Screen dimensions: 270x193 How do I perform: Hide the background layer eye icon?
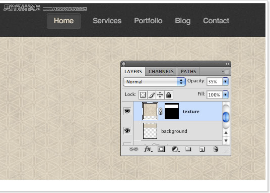tap(127, 131)
